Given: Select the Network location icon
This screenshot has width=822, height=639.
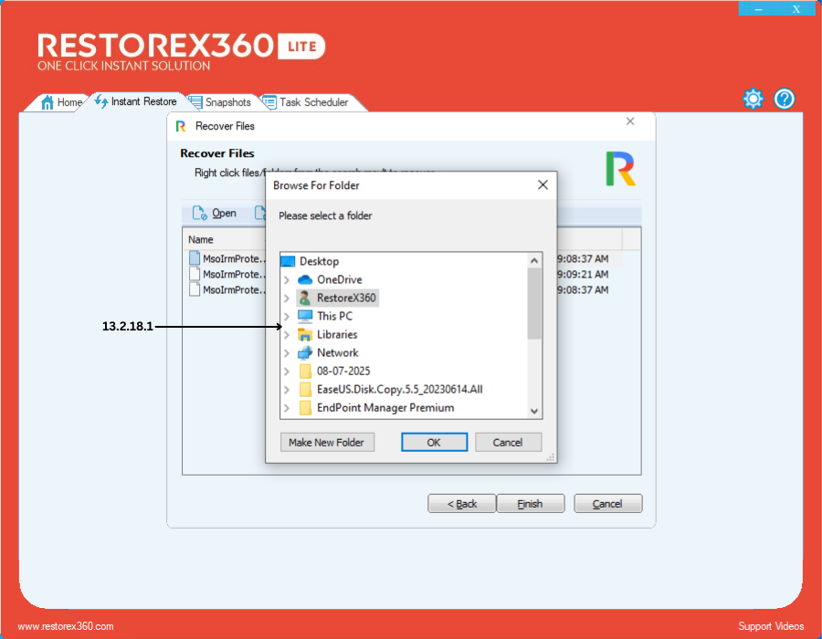Looking at the screenshot, I should pos(305,352).
